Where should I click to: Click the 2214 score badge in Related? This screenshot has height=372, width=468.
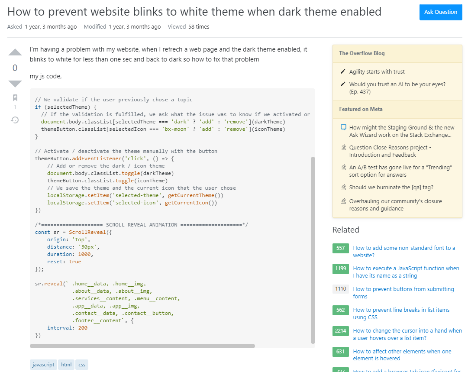coord(341,331)
